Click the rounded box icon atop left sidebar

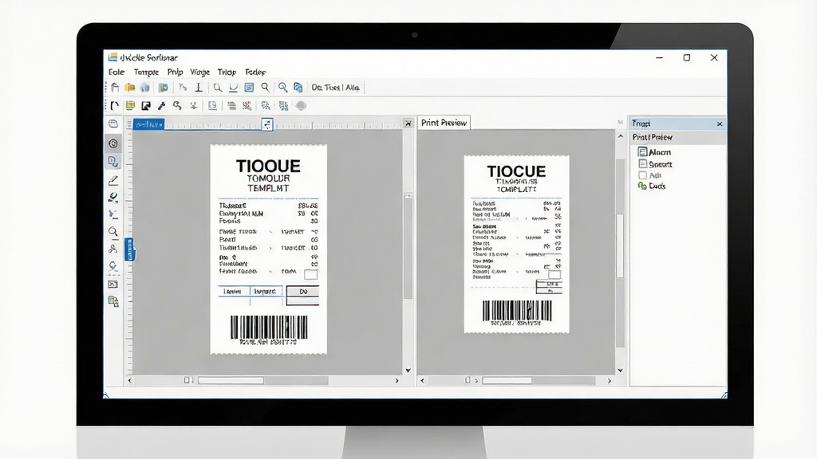coord(113,124)
